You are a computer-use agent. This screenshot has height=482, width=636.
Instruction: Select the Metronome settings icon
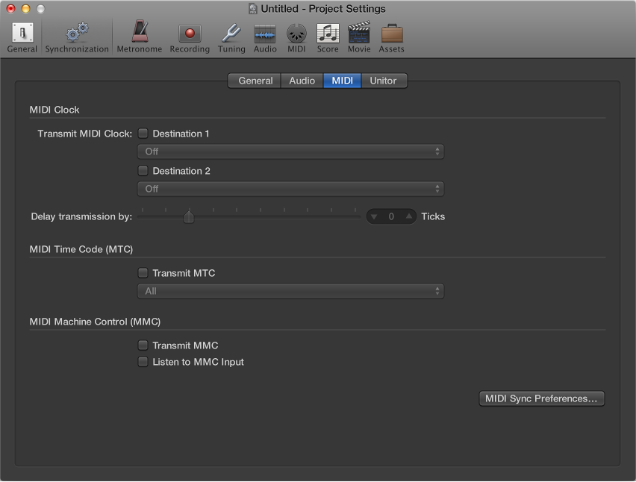[x=139, y=33]
